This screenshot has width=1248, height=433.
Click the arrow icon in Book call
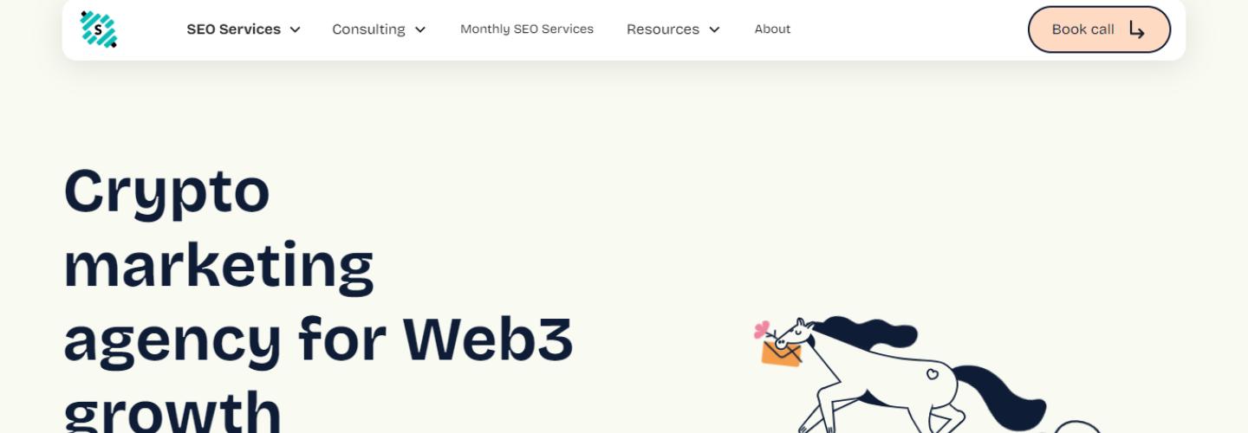[x=1137, y=30]
